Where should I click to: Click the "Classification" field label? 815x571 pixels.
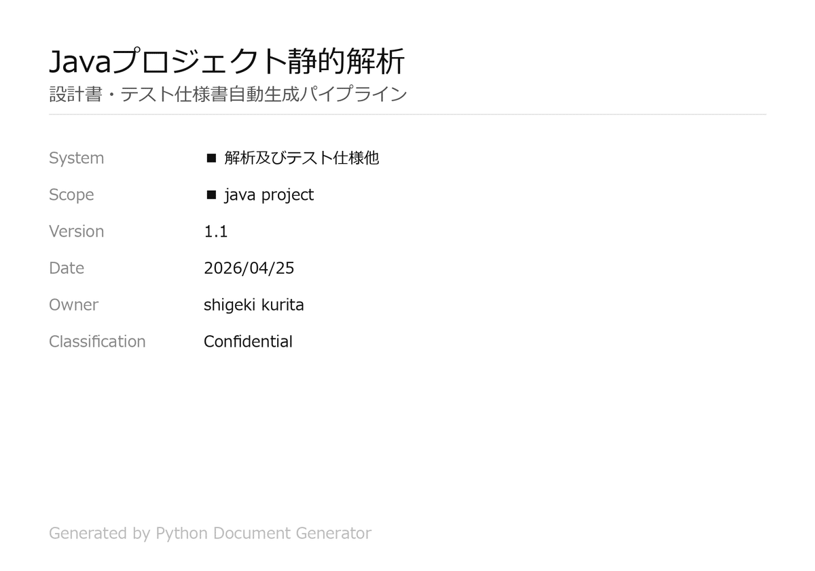click(x=97, y=342)
